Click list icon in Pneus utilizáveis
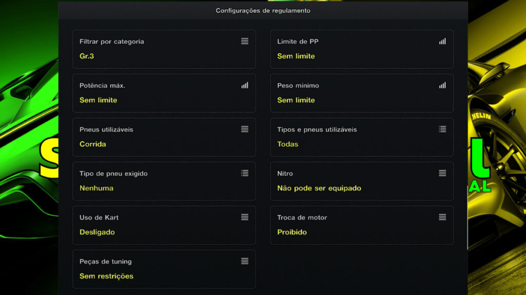This screenshot has height=295, width=526. pyautogui.click(x=245, y=129)
